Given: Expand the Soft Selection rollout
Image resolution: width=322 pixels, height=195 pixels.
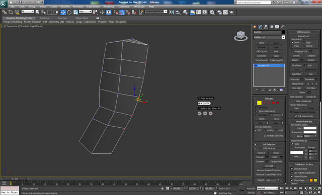Looking at the screenshot, I should (269, 144).
